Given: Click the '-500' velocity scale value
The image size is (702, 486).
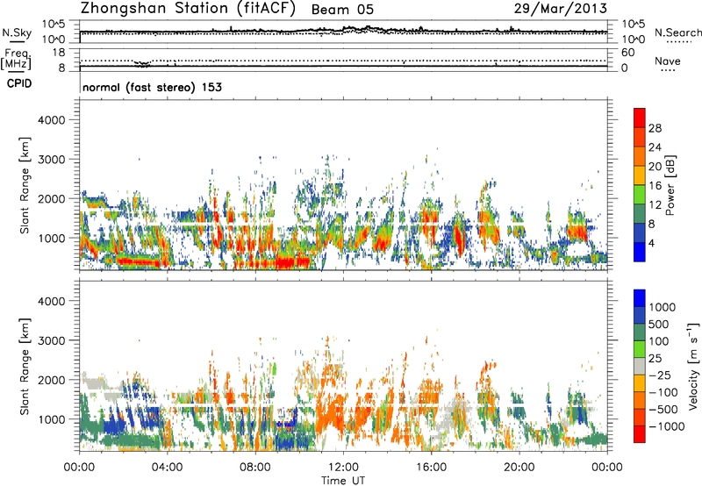Looking at the screenshot, I should (663, 409).
